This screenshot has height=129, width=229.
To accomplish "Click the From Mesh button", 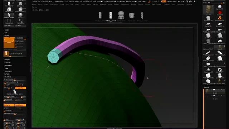I will click(x=9, y=25).
